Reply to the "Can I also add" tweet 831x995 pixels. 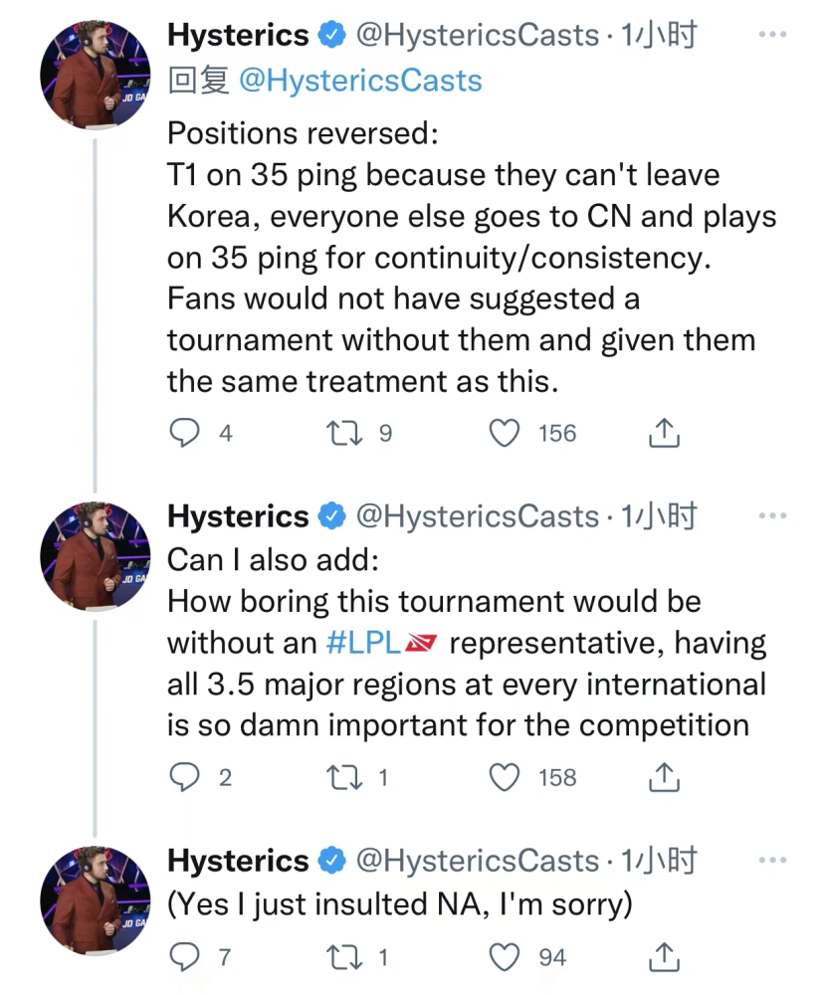click(184, 777)
